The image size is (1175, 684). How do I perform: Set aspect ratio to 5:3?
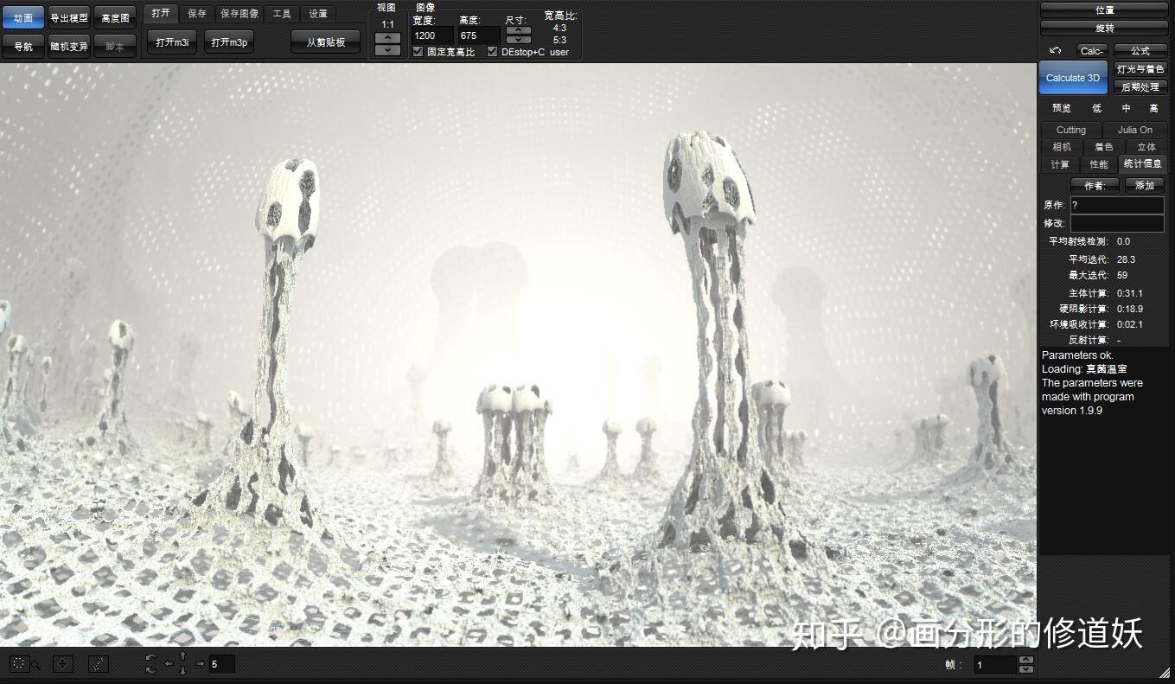[560, 40]
